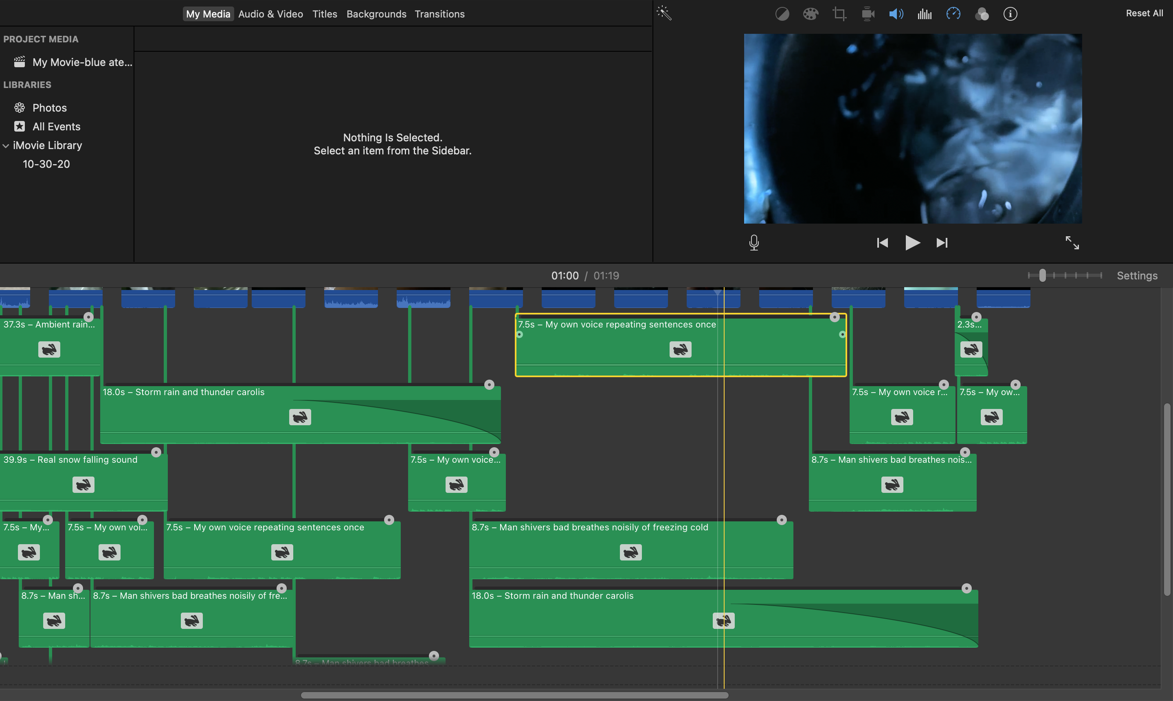
Task: Switch to the Backgrounds tab
Action: tap(376, 14)
